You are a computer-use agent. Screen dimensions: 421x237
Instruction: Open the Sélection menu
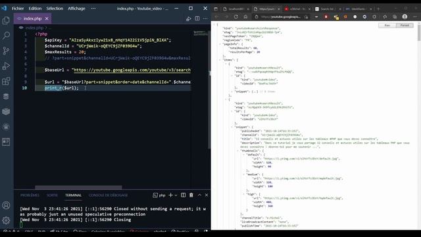[x=55, y=9]
